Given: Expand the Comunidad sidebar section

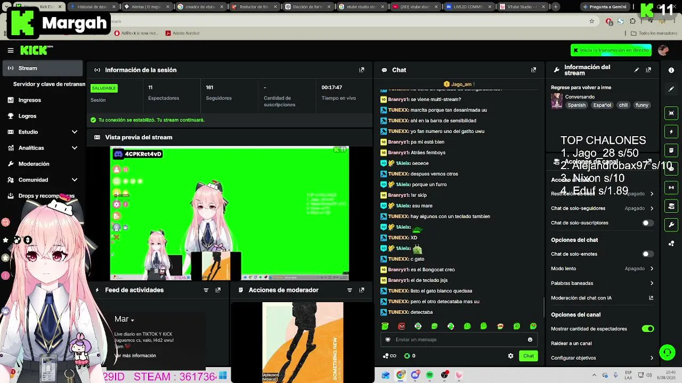Looking at the screenshot, I should pos(75,180).
